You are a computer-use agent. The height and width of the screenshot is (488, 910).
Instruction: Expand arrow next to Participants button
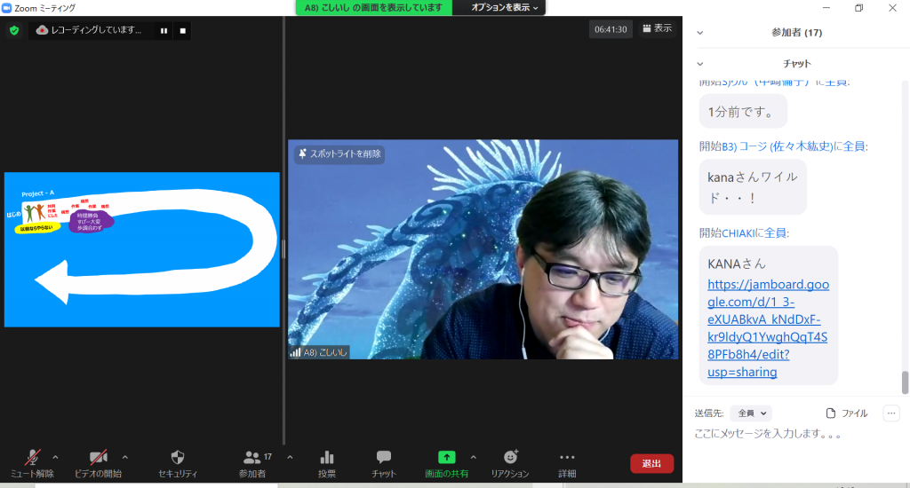(x=290, y=457)
